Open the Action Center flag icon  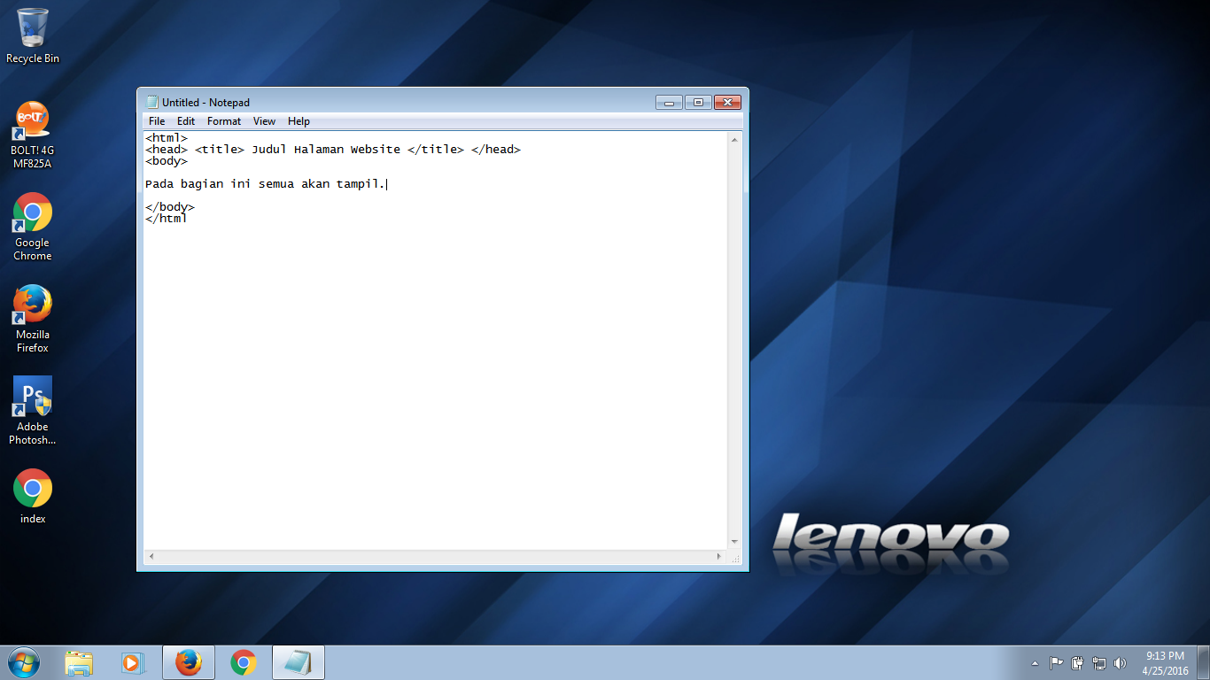[x=1056, y=662]
